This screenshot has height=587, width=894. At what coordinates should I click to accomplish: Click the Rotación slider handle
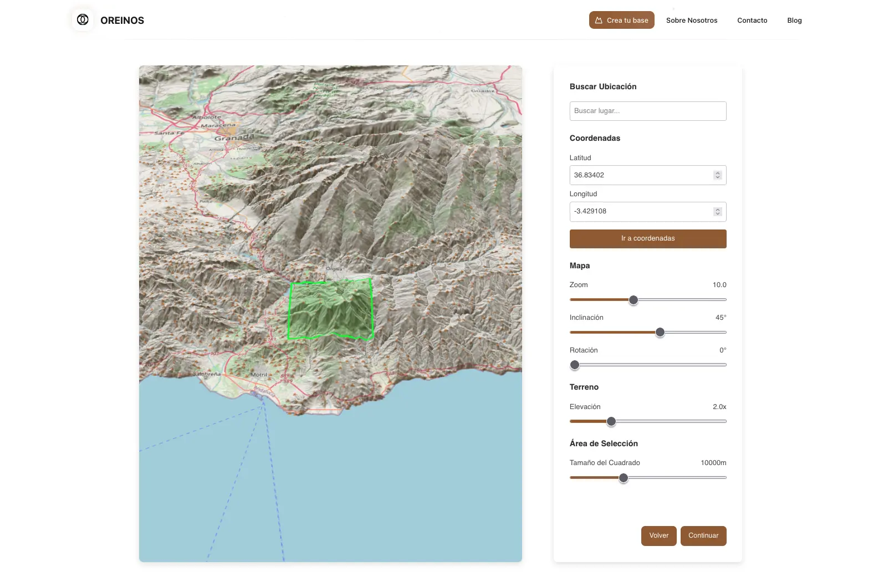tap(575, 365)
